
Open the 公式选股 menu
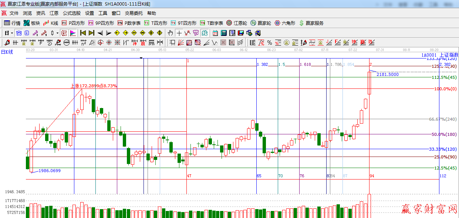(71, 13)
